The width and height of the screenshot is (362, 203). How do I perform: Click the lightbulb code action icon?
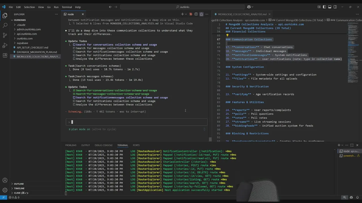click(227, 36)
